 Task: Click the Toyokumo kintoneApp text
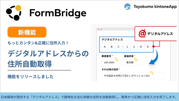pyautogui.click(x=155, y=7)
